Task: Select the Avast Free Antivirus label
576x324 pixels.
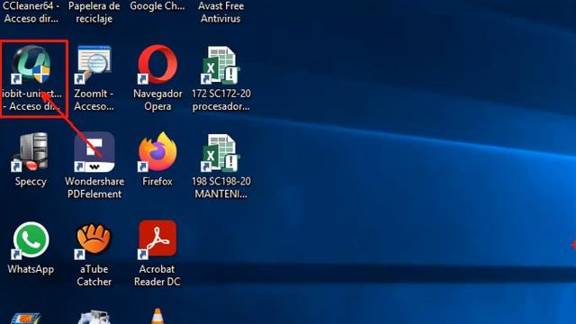Action: [x=220, y=12]
